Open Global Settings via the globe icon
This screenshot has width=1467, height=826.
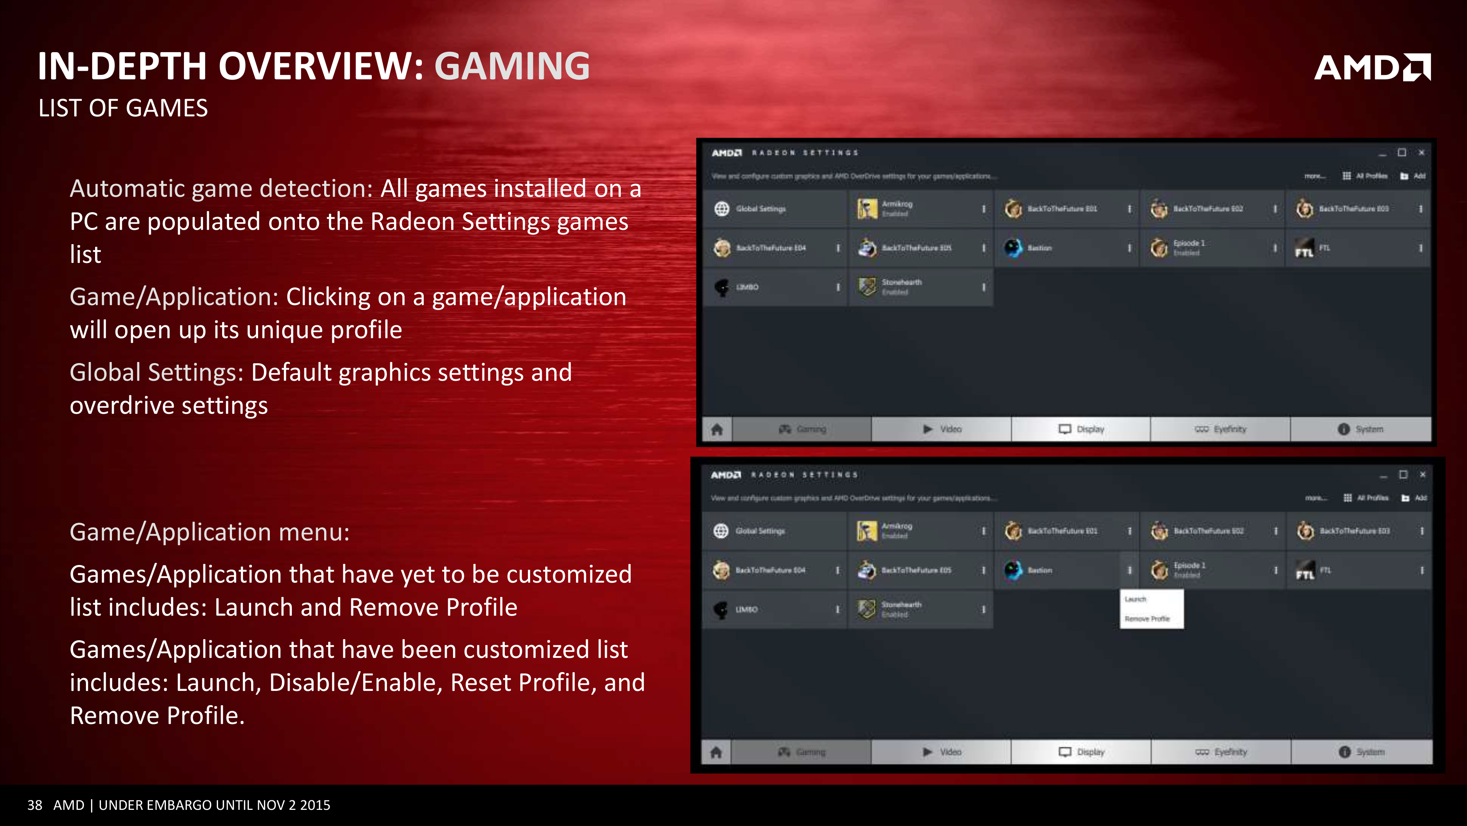point(722,209)
